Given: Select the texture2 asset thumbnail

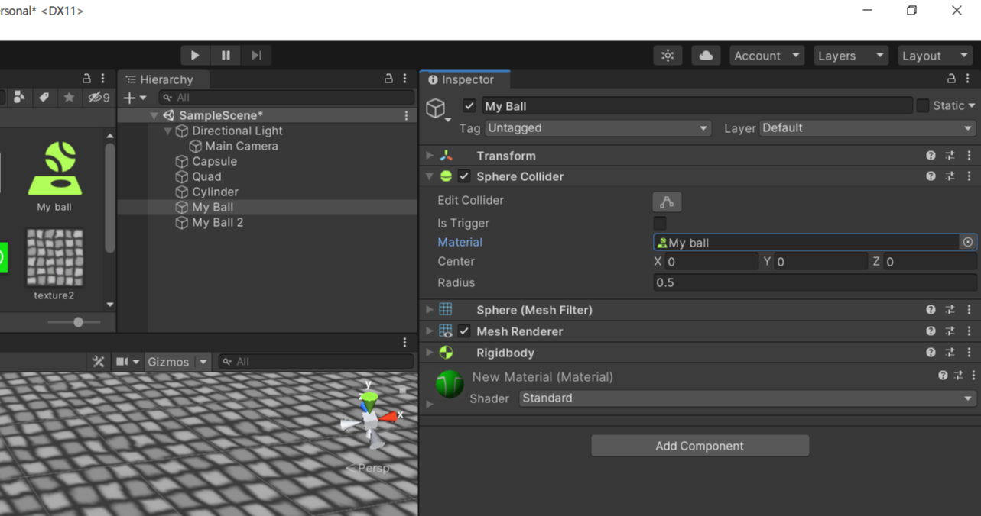Looking at the screenshot, I should pos(54,264).
